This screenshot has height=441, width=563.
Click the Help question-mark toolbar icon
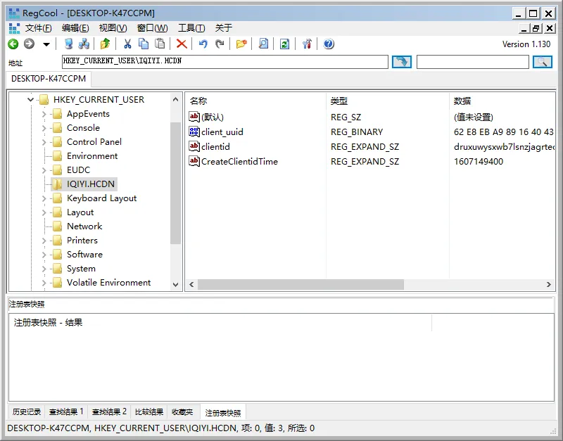328,44
